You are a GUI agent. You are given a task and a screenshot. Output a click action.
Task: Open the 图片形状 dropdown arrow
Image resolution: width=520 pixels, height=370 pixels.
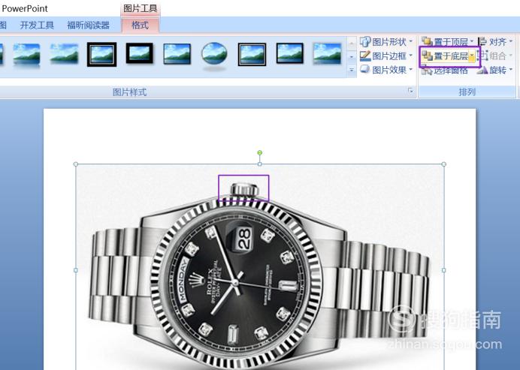pos(410,41)
